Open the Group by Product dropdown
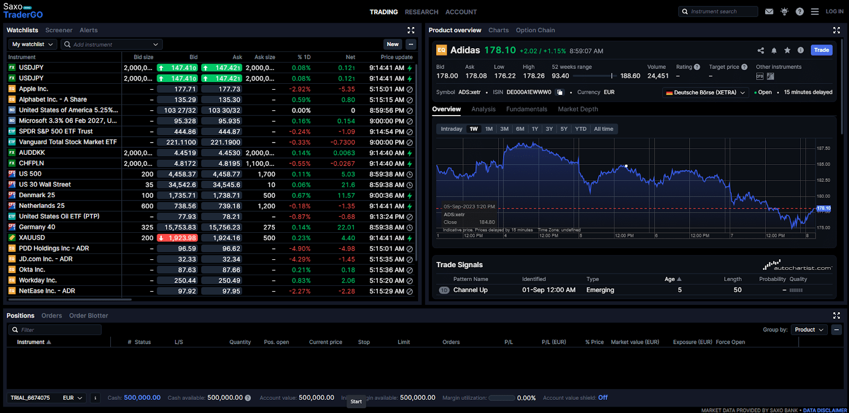Viewport: 849px width, 413px height. tap(809, 330)
